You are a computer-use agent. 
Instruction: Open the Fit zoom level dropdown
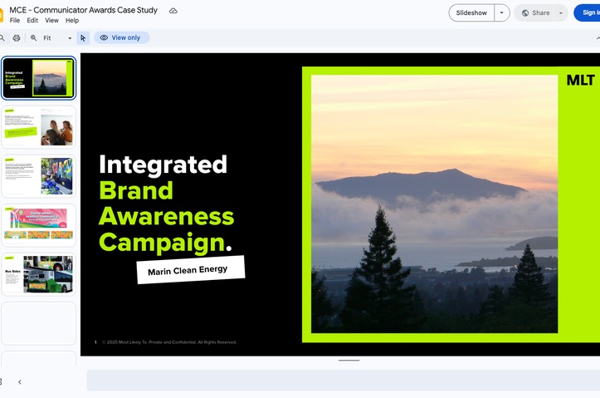[57, 38]
